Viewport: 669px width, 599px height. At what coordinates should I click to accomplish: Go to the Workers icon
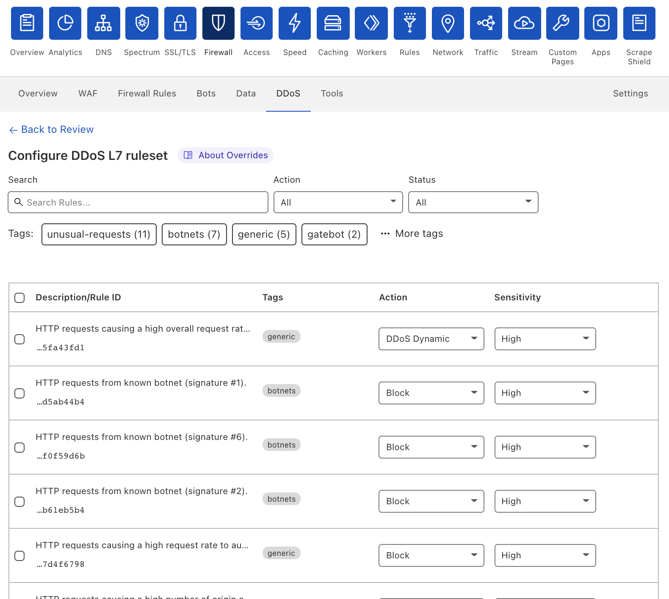pyautogui.click(x=371, y=23)
